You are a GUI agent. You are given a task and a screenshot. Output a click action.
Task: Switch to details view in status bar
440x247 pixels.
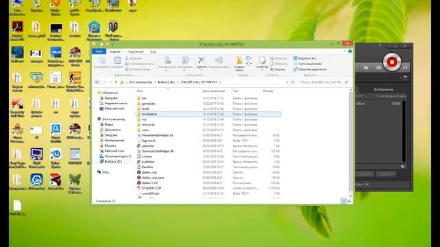(344, 201)
